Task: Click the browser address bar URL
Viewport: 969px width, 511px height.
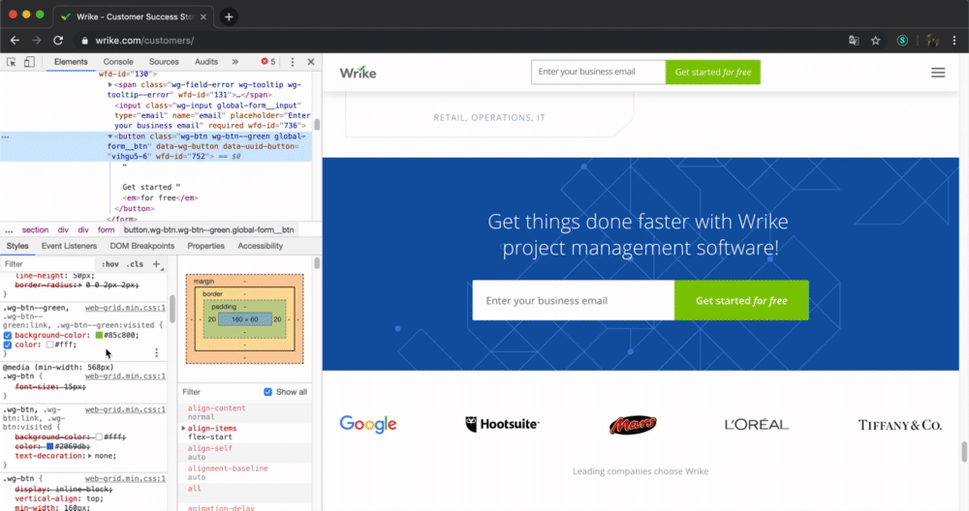Action: pyautogui.click(x=144, y=41)
